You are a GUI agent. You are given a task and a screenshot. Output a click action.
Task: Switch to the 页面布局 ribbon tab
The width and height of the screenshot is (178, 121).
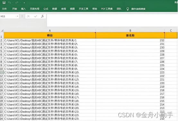(x=34, y=9)
